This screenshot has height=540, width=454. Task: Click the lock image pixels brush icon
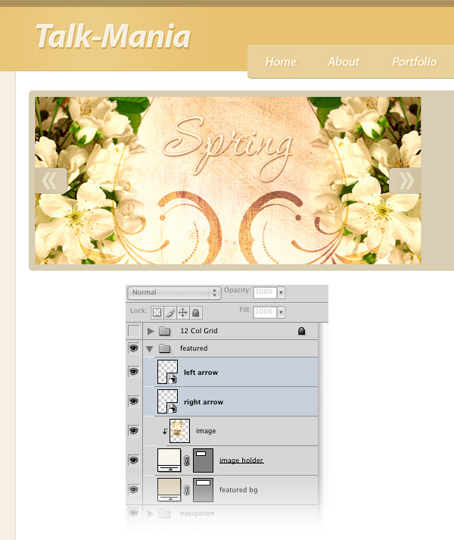click(x=170, y=312)
